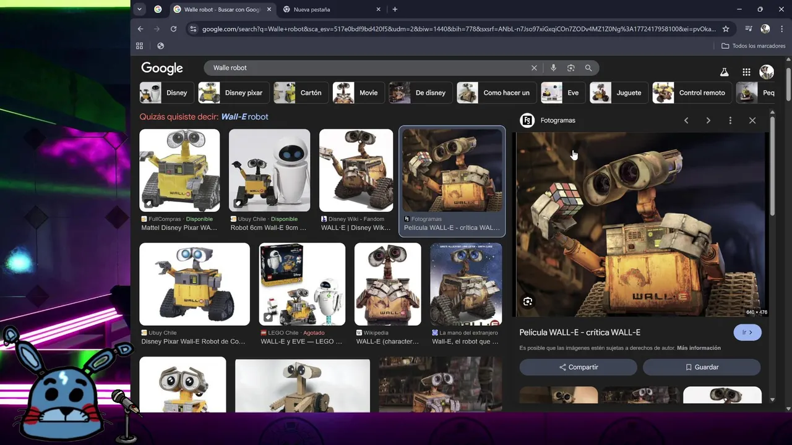Open the LEGO Chile WALL-E y EVE image
This screenshot has width=792, height=445.
pos(302,284)
